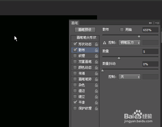Click the lock icon beside 湿边
This screenshot has height=127, width=162.
coord(96,91)
